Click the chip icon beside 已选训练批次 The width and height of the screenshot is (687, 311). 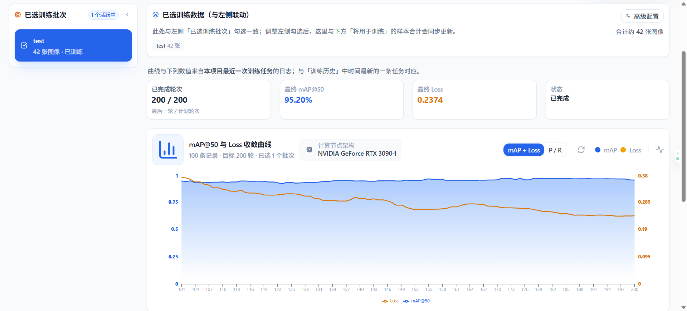[18, 15]
